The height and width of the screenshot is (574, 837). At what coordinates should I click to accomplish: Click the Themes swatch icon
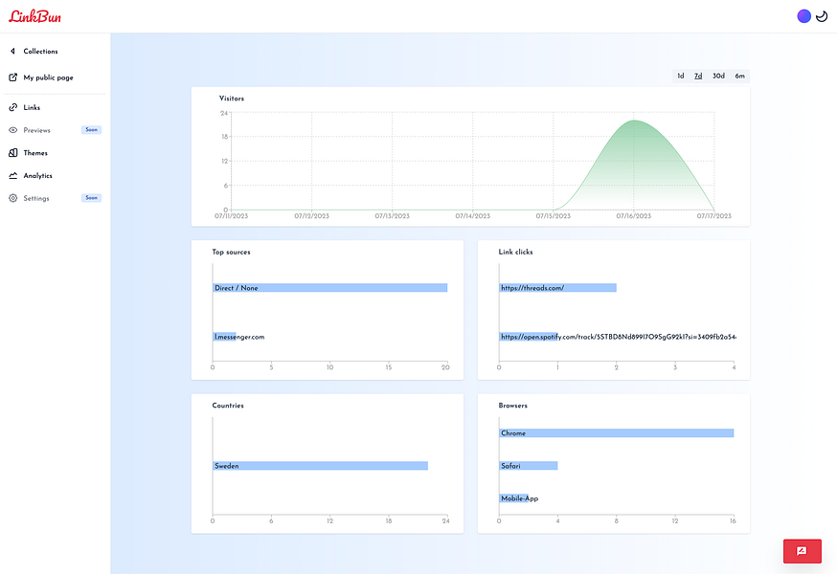[12, 153]
